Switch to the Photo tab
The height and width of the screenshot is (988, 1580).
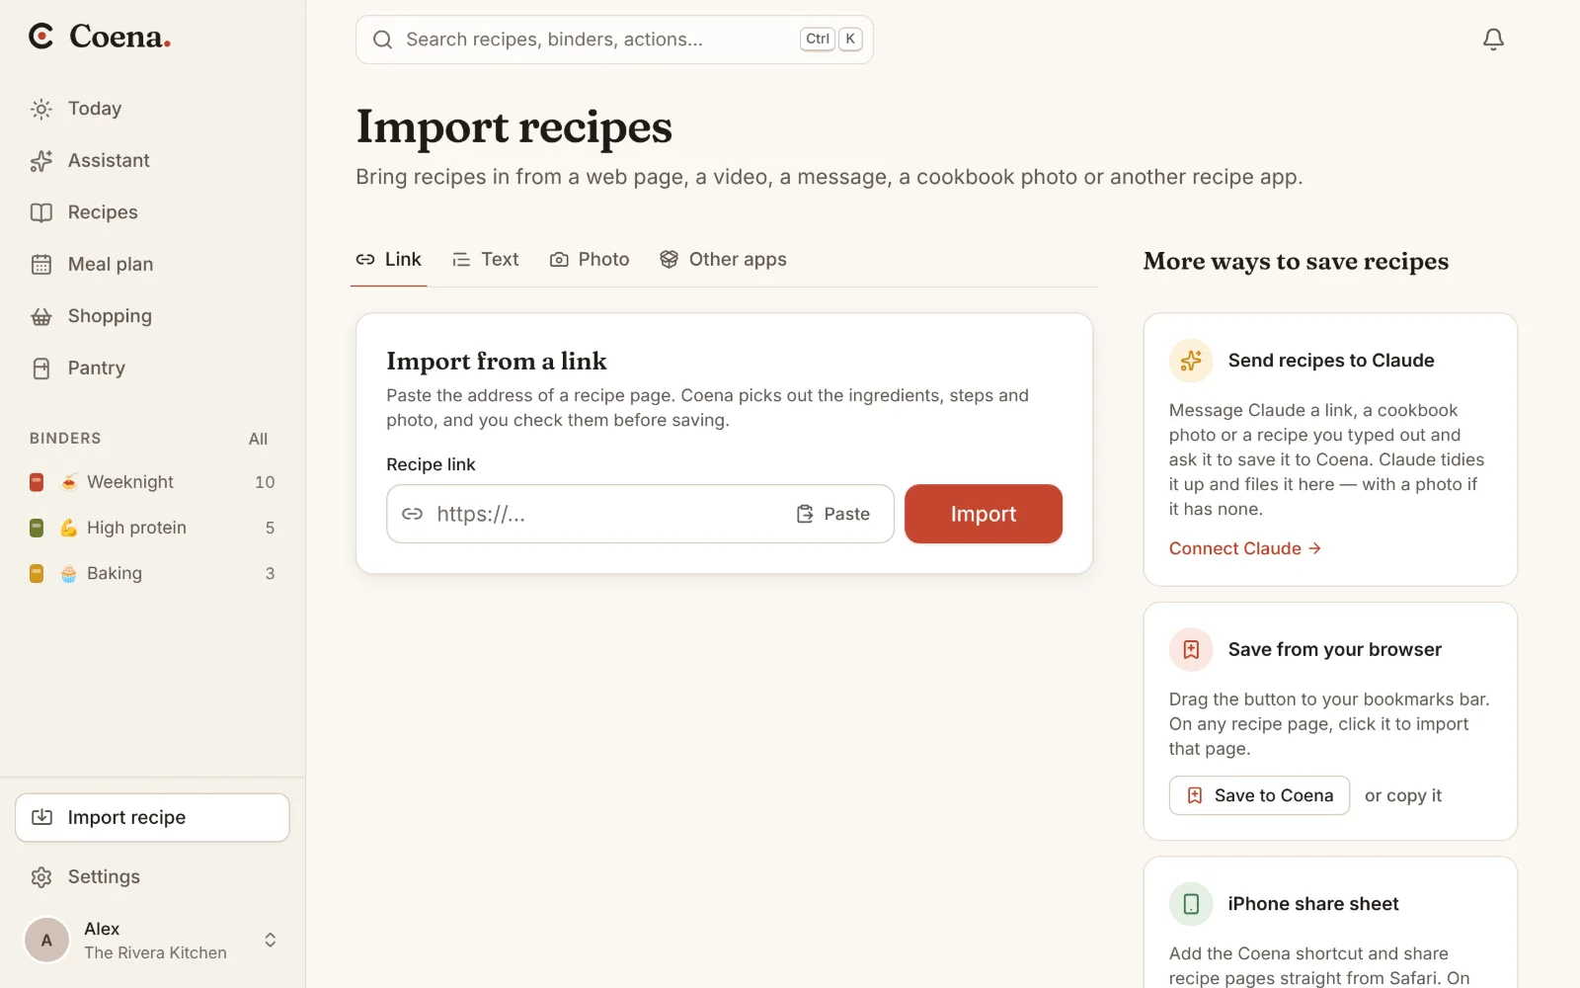[590, 259]
